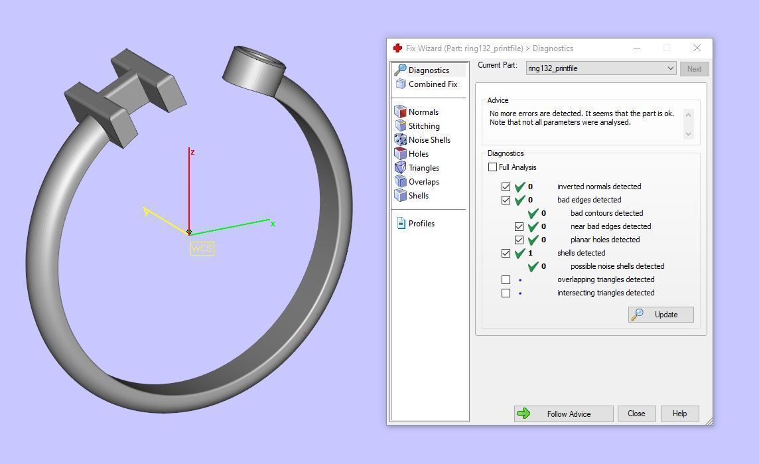The width and height of the screenshot is (759, 464).
Task: Click the Holes cube icon
Action: click(x=400, y=153)
